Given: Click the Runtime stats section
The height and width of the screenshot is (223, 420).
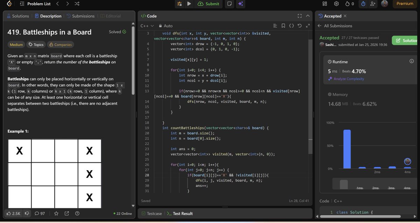Looking at the screenshot, I should tap(371, 70).
